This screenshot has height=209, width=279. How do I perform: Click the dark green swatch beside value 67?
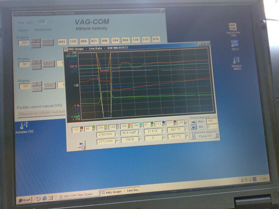pyautogui.click(x=152, y=123)
